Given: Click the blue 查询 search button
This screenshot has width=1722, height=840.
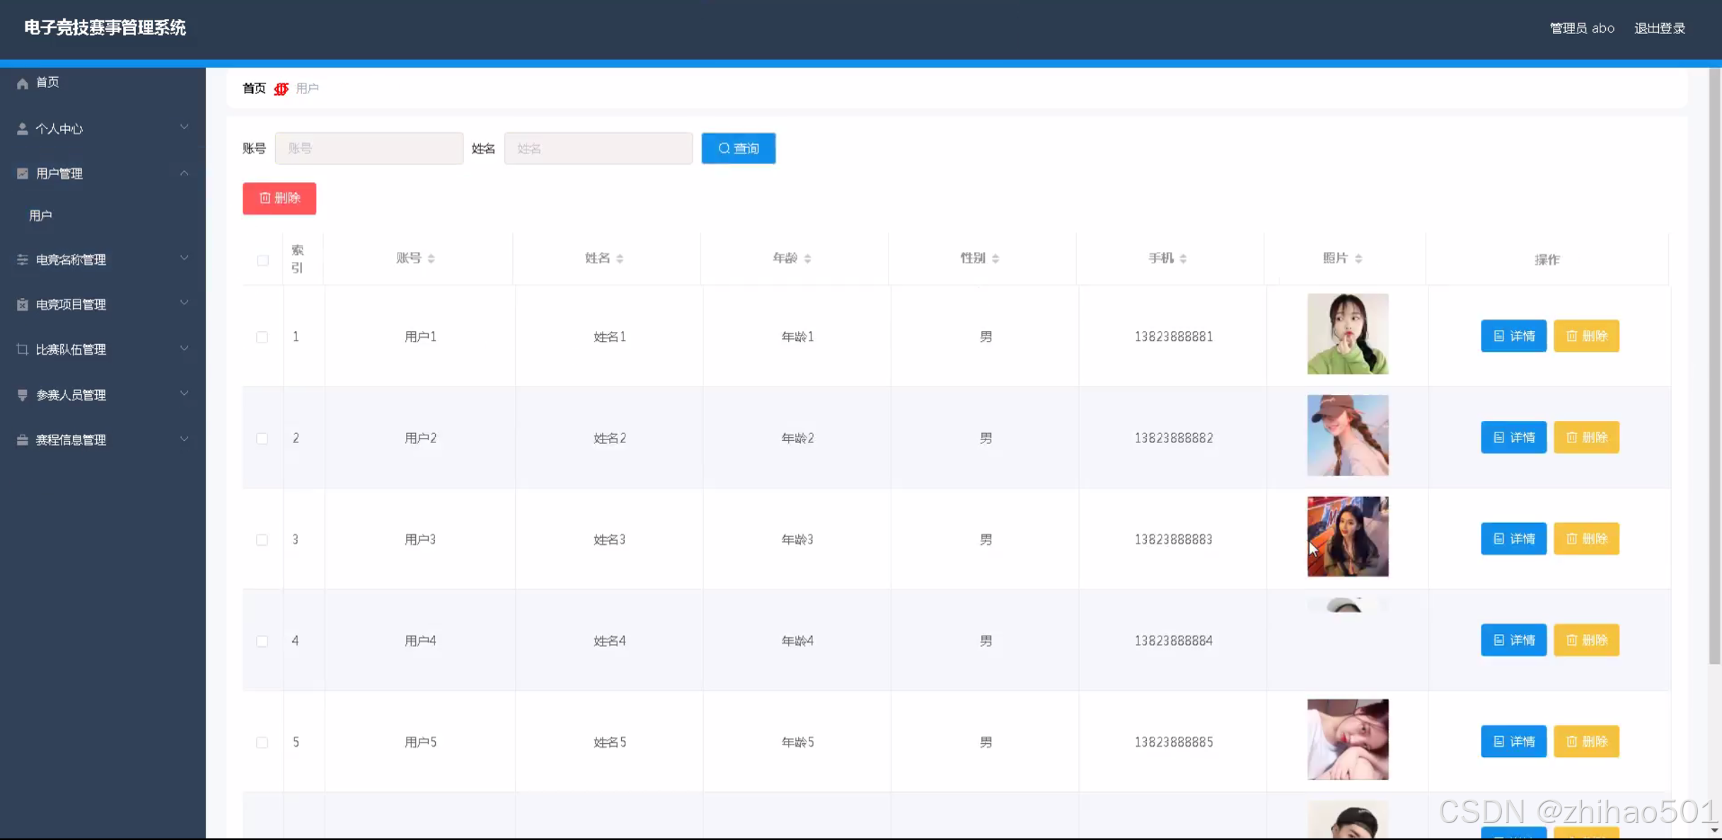Looking at the screenshot, I should (738, 149).
